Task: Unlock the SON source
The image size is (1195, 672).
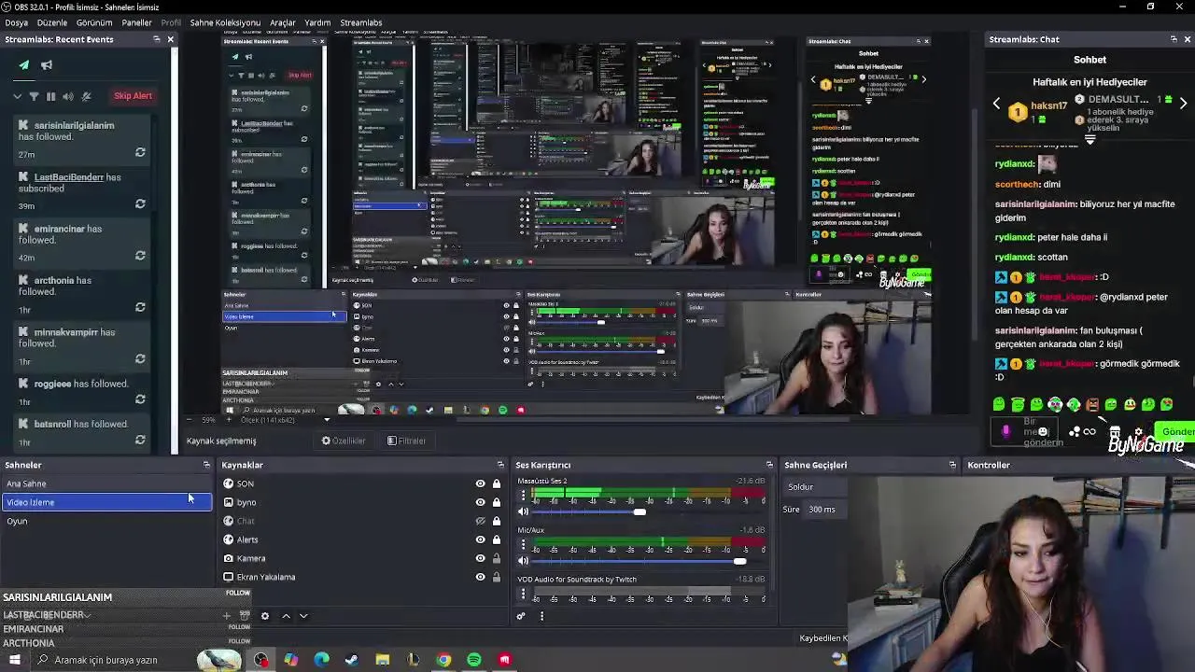Action: coord(497,483)
